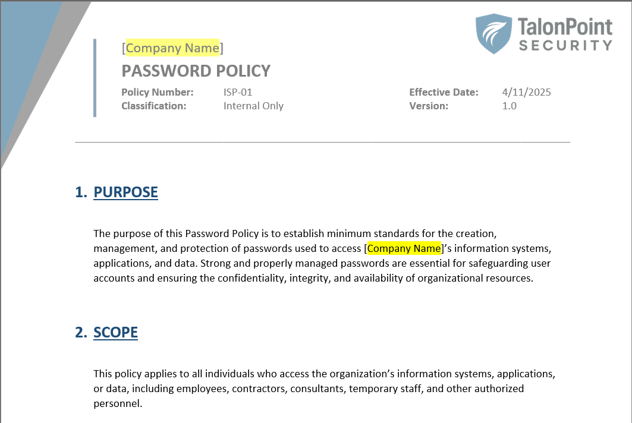Select the highlighted Company Name header placeholder
Image resolution: width=632 pixels, height=423 pixels.
(x=172, y=48)
